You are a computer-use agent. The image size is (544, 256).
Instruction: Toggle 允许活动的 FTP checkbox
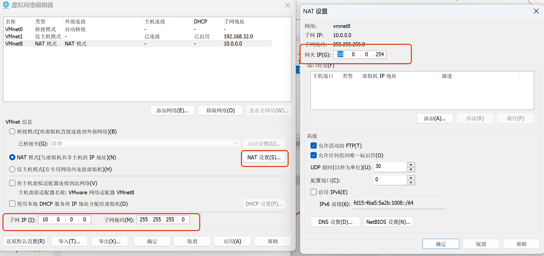click(x=314, y=146)
